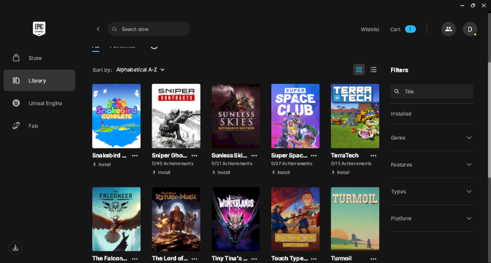Click the Unreal Engine logo icon

pyautogui.click(x=17, y=103)
